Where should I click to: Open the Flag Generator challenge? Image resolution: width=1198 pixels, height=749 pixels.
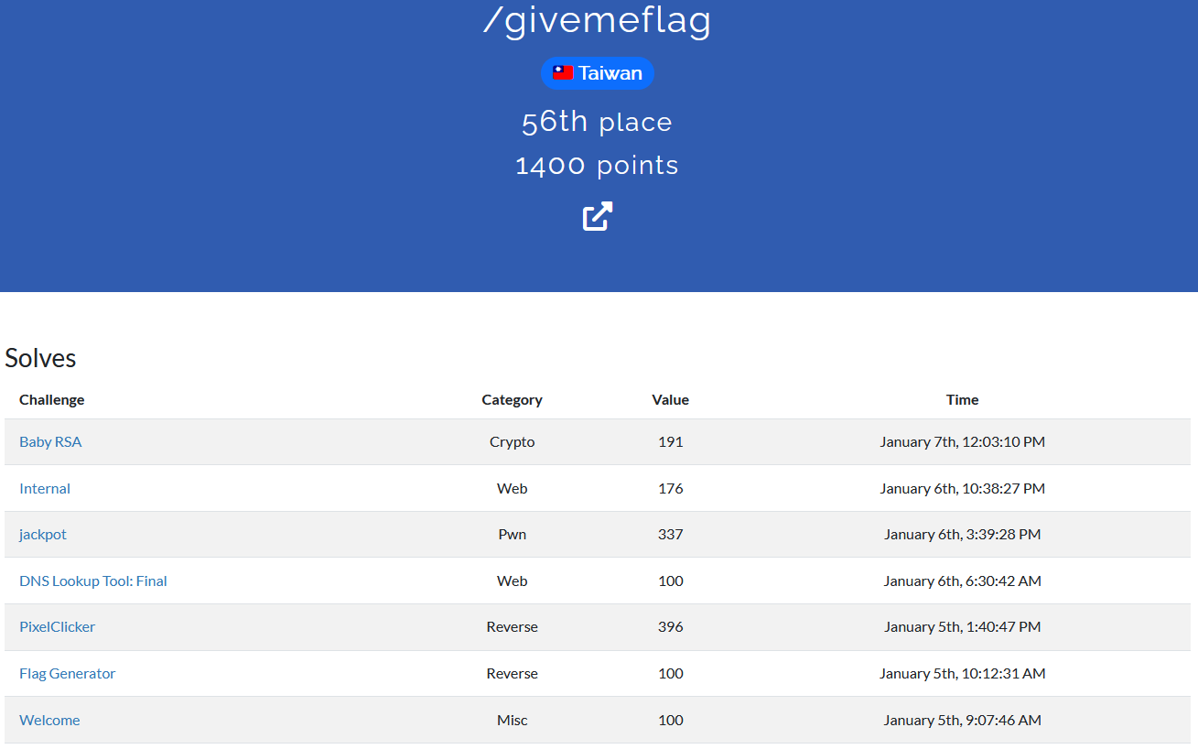[68, 673]
